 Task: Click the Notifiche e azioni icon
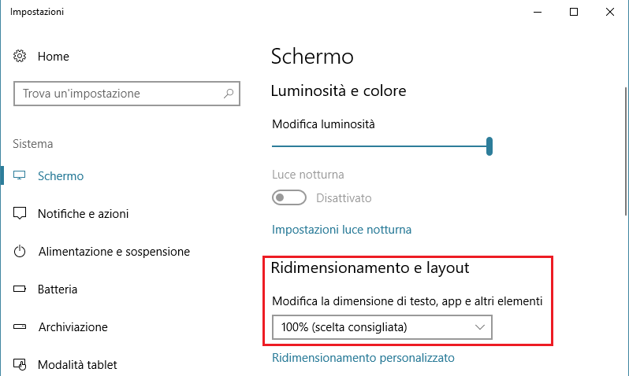20,214
